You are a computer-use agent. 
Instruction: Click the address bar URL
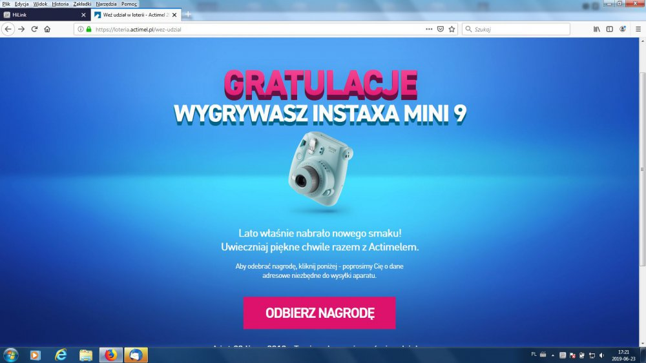pyautogui.click(x=258, y=29)
